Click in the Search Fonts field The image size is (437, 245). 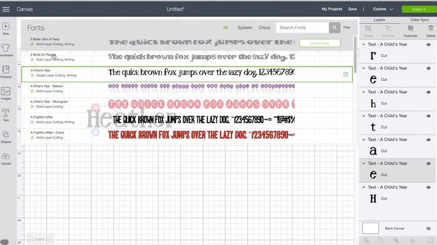pos(302,27)
